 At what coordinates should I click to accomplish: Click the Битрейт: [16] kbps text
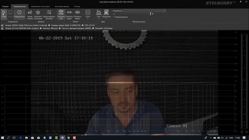(x=104, y=28)
